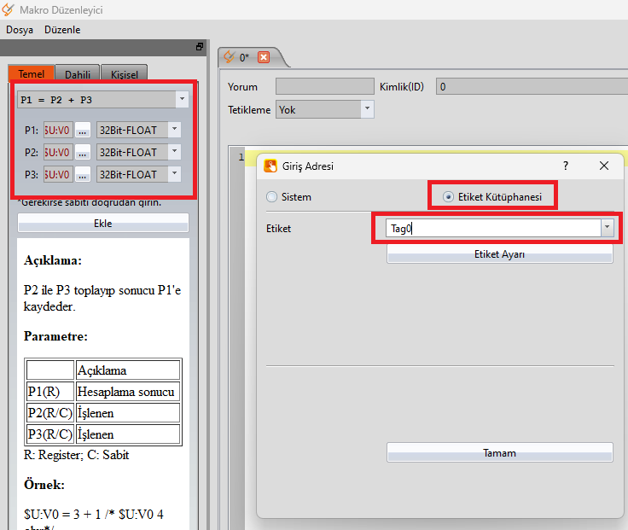Screen dimensions: 628x530
Task: Open P1 data type 32Bit-FLOAT dropdown
Action: pyautogui.click(x=173, y=130)
